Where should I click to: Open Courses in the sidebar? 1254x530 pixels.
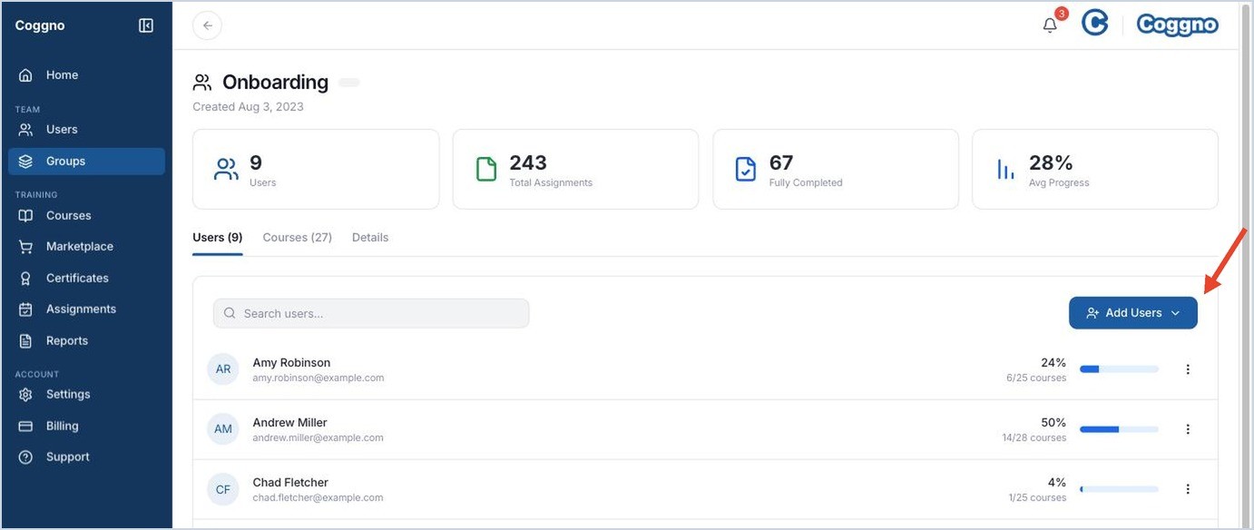click(x=87, y=216)
